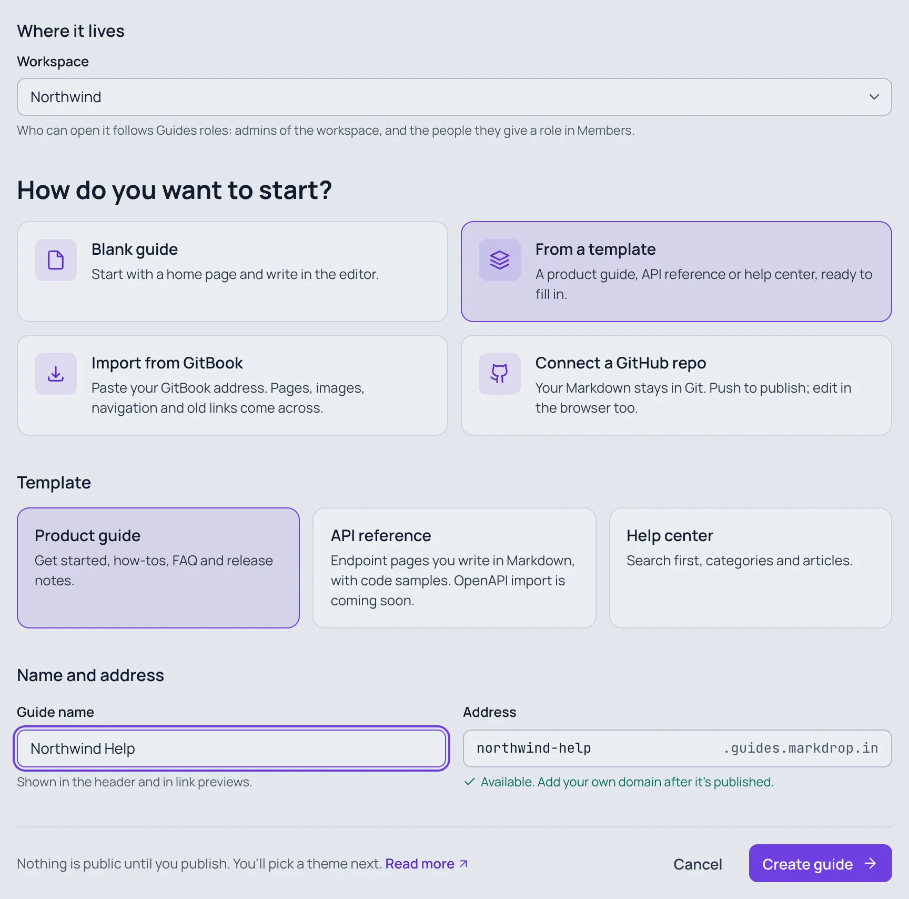Click the 'Where it lives' heading

click(x=70, y=31)
